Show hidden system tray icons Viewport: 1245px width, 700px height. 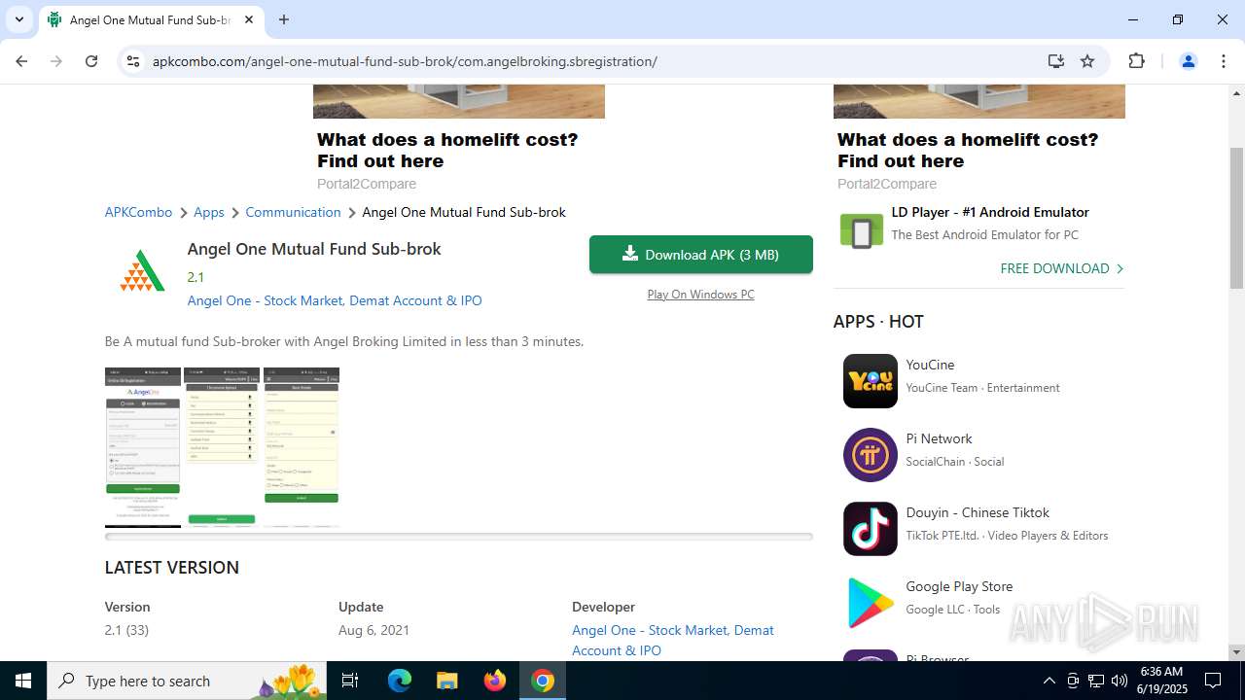(1049, 681)
